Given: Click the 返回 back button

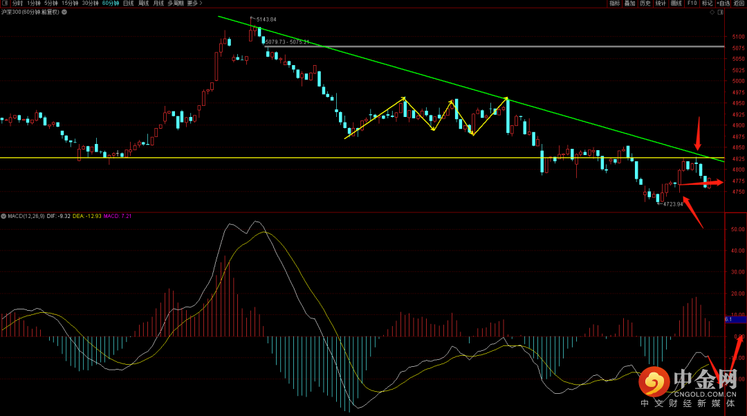Looking at the screenshot, I should [739, 3].
